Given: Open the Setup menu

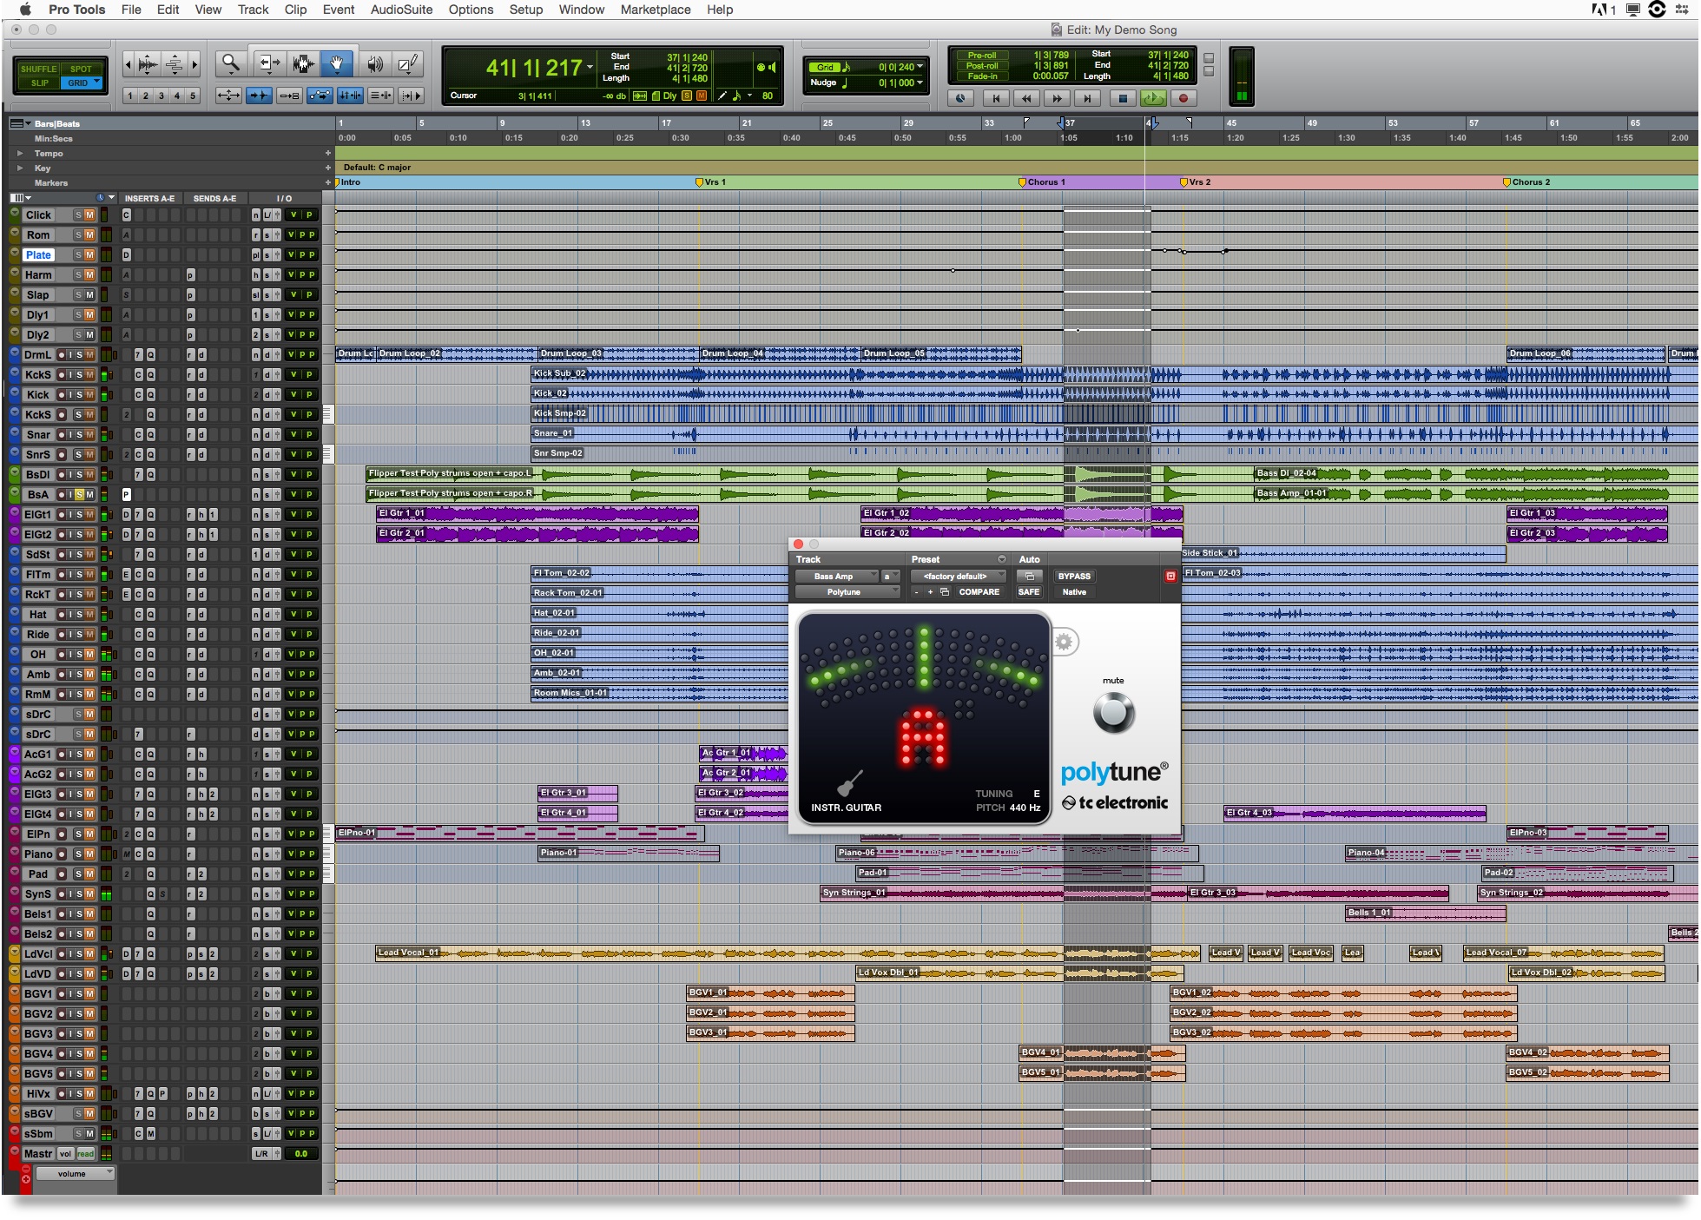Looking at the screenshot, I should click(525, 10).
